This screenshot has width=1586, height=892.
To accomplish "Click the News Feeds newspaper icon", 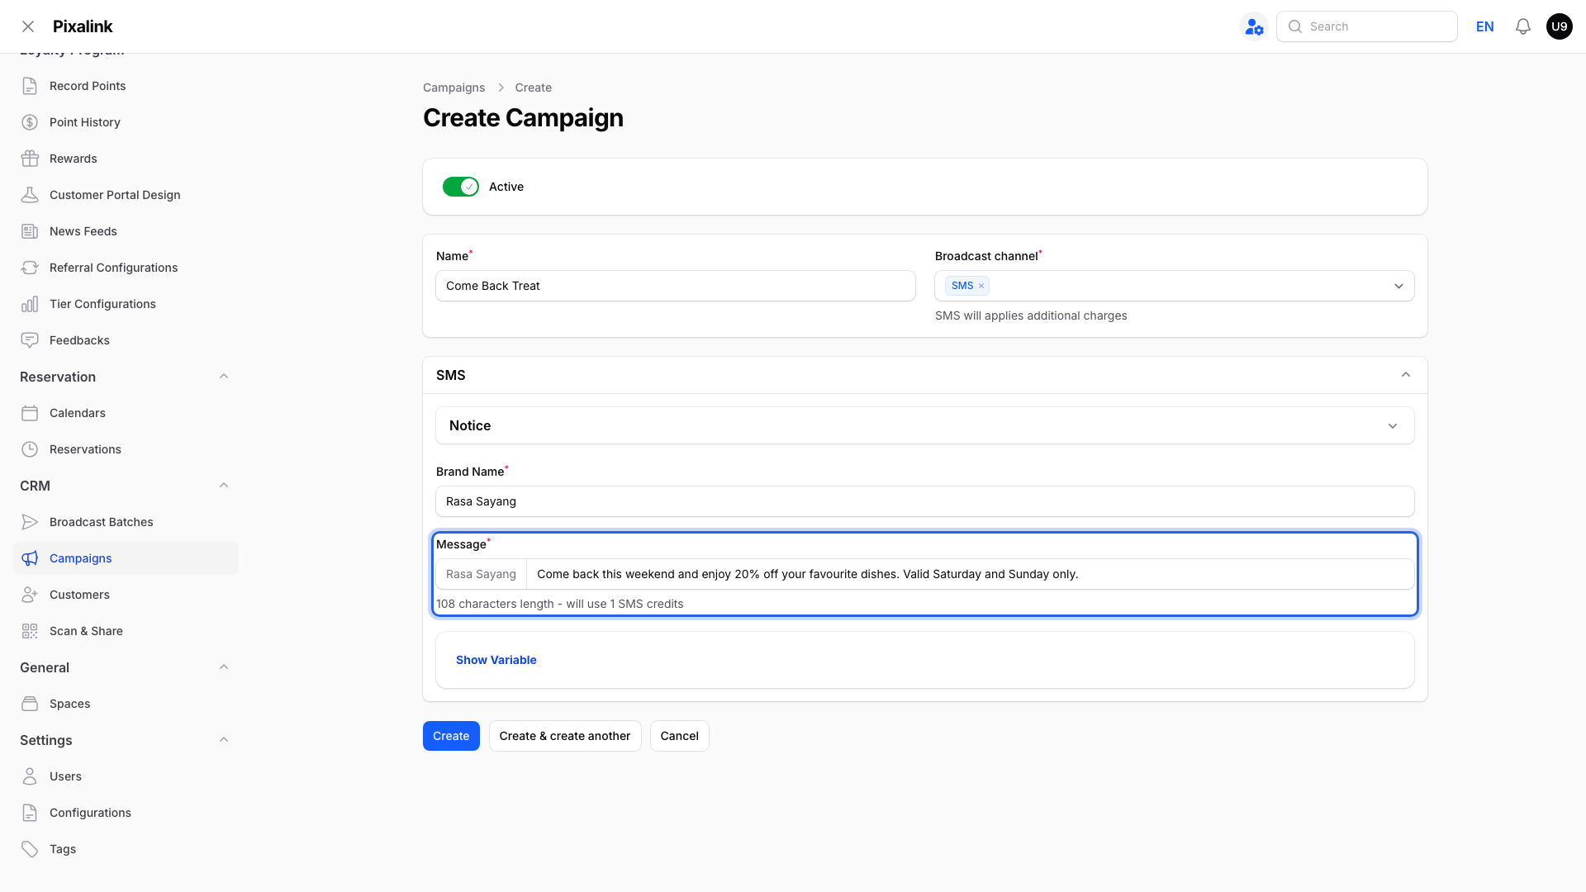I will [x=30, y=231].
